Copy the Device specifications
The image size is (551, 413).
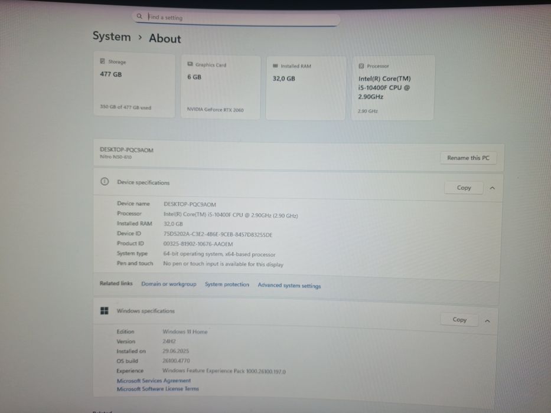click(x=464, y=188)
